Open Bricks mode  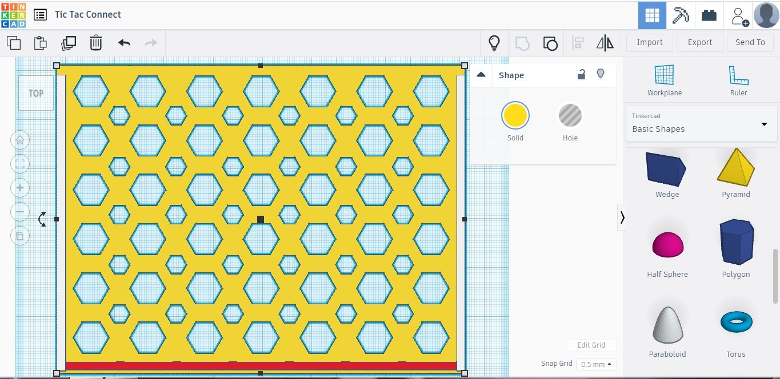[x=709, y=15]
